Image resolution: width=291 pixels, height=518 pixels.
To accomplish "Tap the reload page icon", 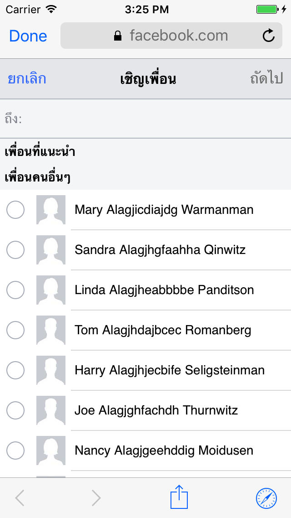I will click(269, 36).
